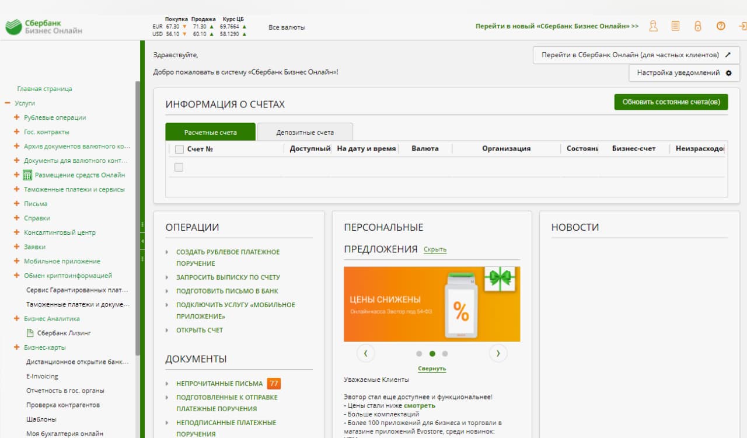
Task: Expand the Бизнес Аналитика node
Action: [17, 319]
